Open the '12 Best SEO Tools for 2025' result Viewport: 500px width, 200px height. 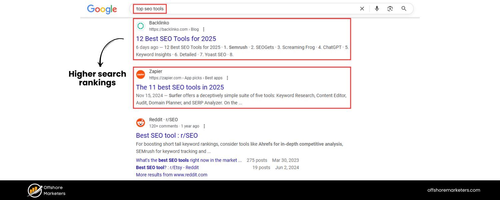click(176, 39)
